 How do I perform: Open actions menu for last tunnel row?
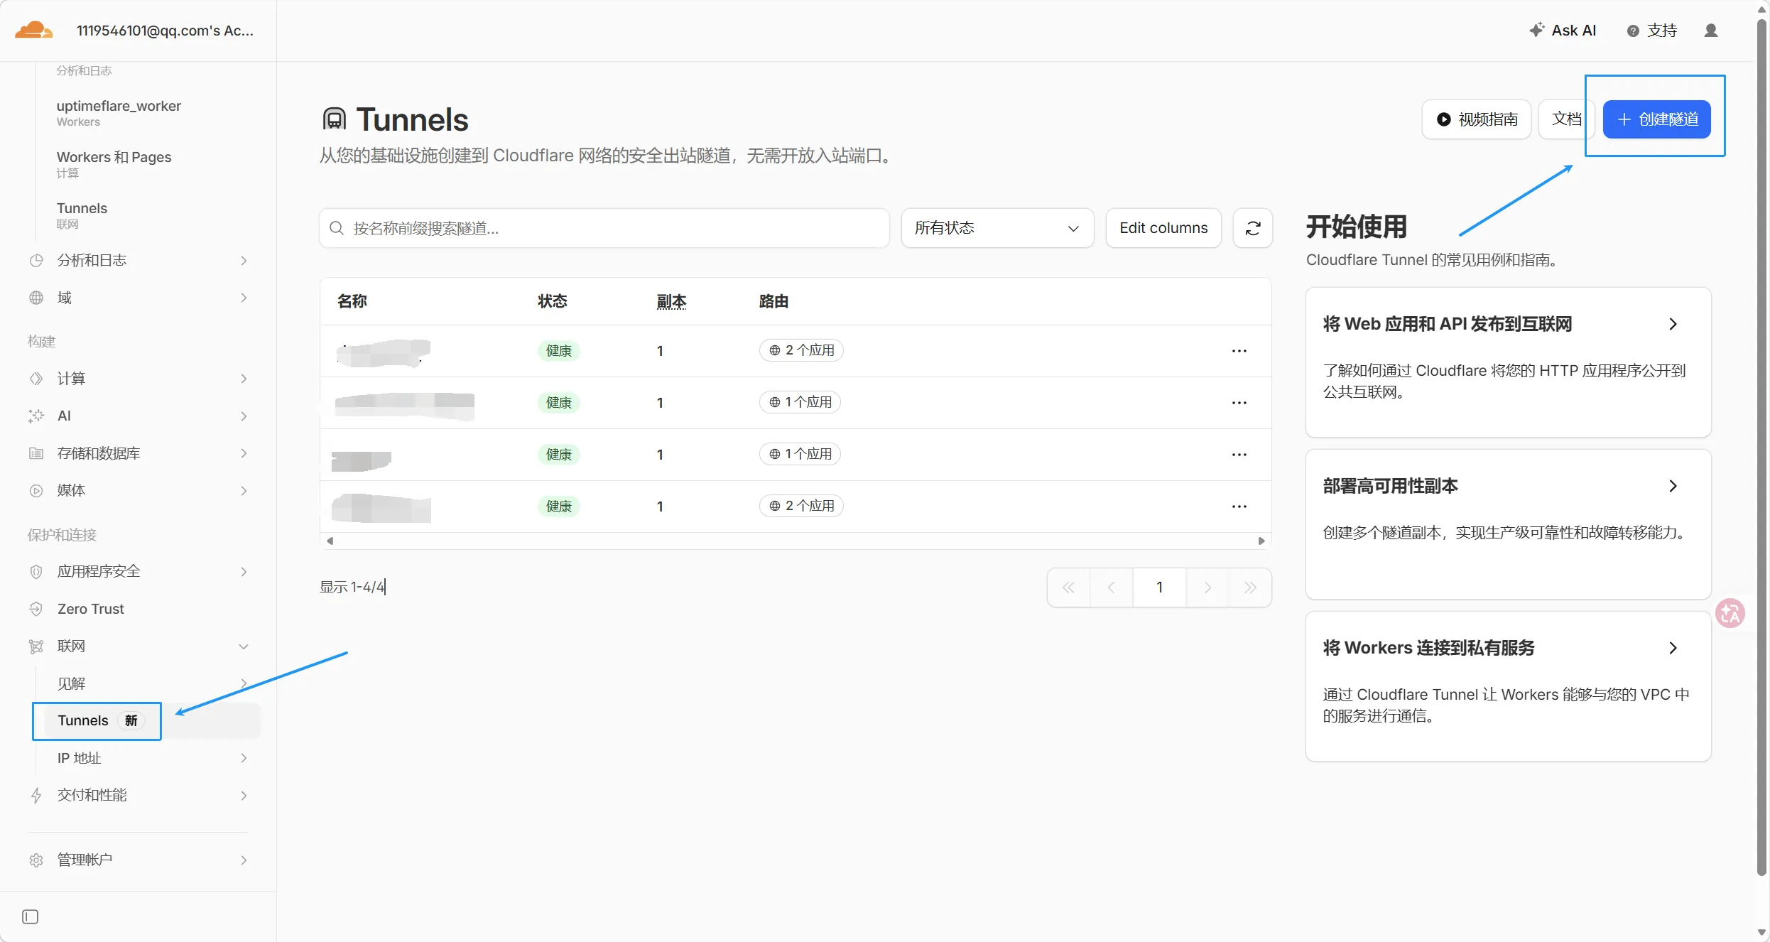pos(1239,507)
